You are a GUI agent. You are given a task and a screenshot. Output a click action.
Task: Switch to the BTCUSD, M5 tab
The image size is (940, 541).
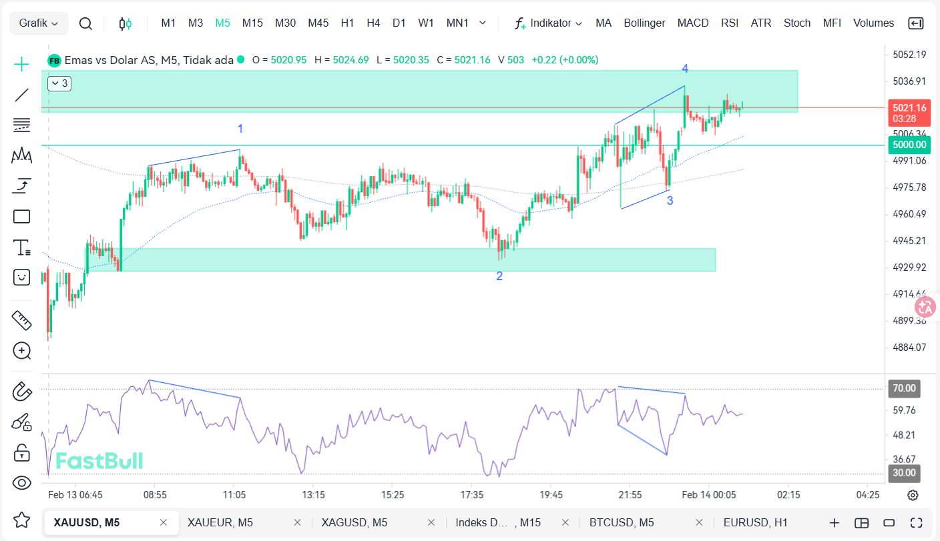pos(621,522)
